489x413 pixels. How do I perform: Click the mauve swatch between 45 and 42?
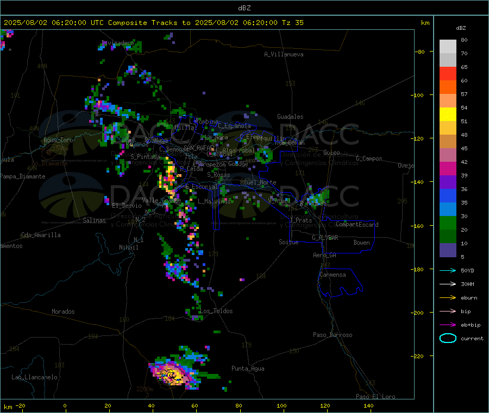(x=448, y=155)
